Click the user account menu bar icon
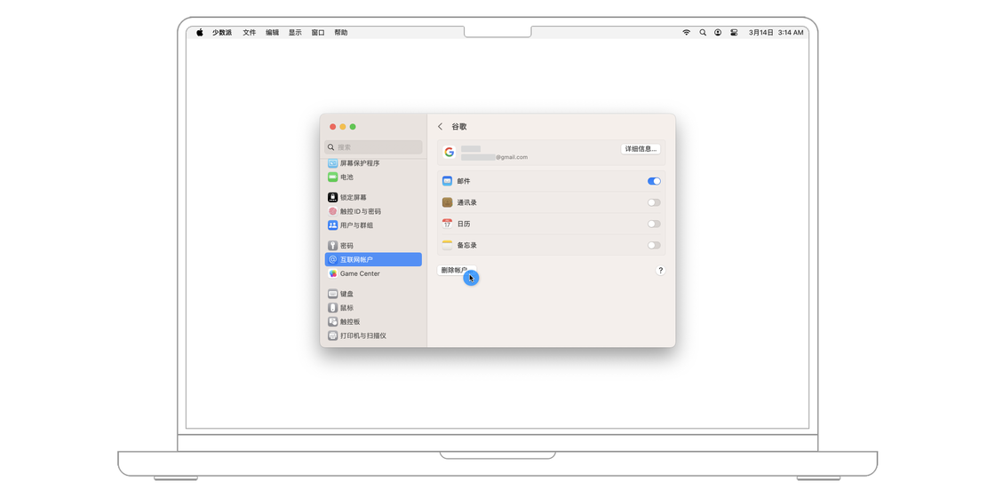 tap(718, 32)
